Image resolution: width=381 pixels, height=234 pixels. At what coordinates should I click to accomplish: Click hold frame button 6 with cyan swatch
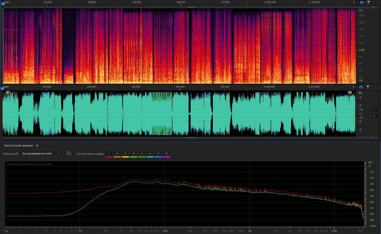pos(150,154)
